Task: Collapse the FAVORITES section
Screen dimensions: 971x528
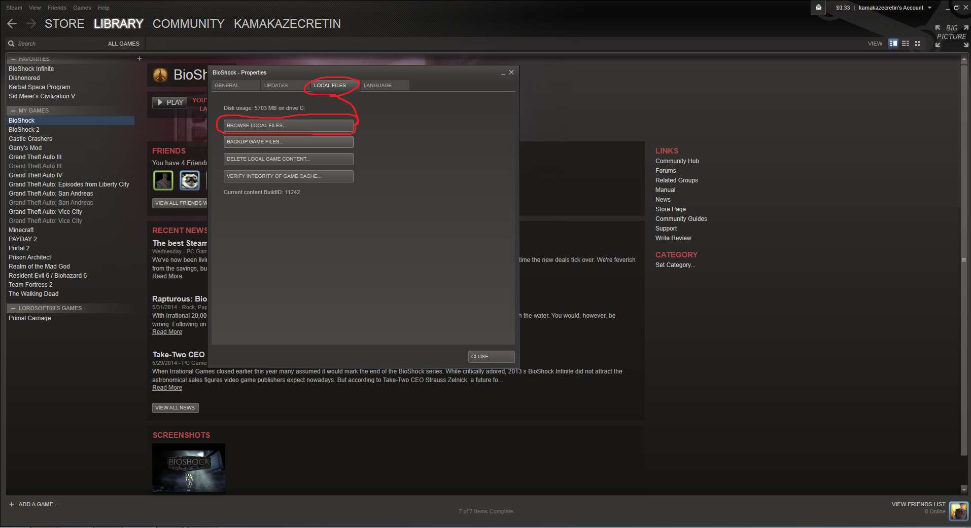Action: (13, 59)
